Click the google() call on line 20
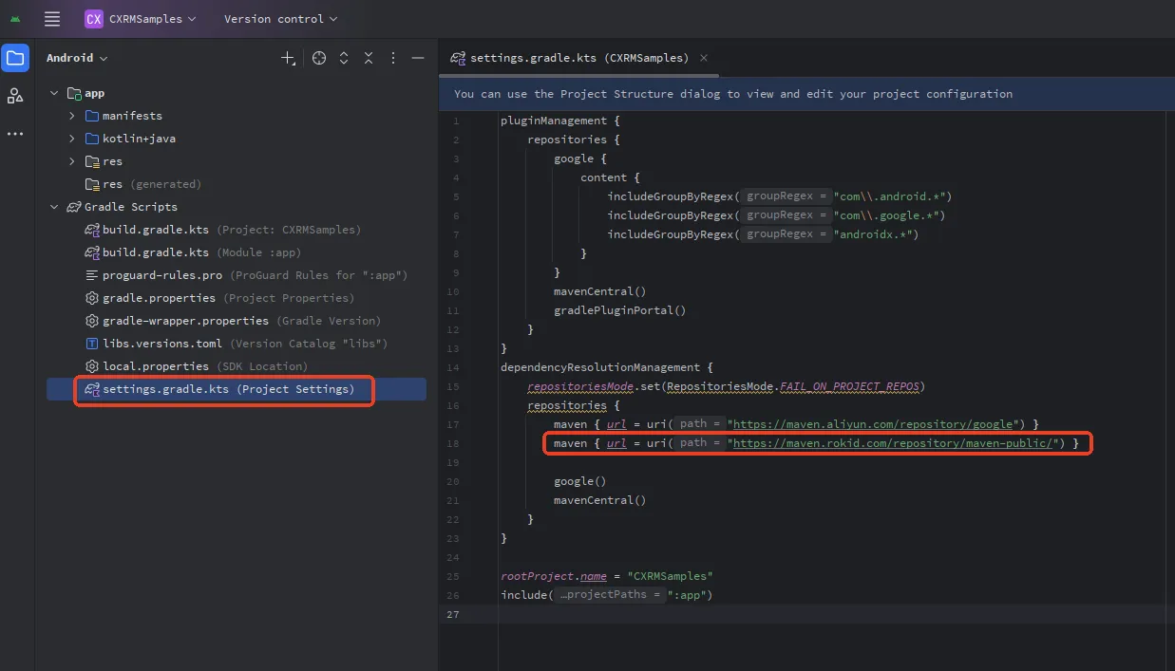The width and height of the screenshot is (1175, 671). (580, 481)
